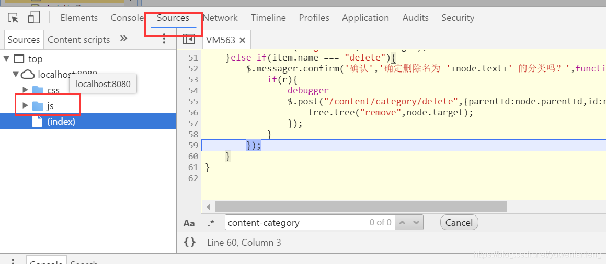Select the Sources navigator sub-tab
The width and height of the screenshot is (606, 264).
pos(24,40)
